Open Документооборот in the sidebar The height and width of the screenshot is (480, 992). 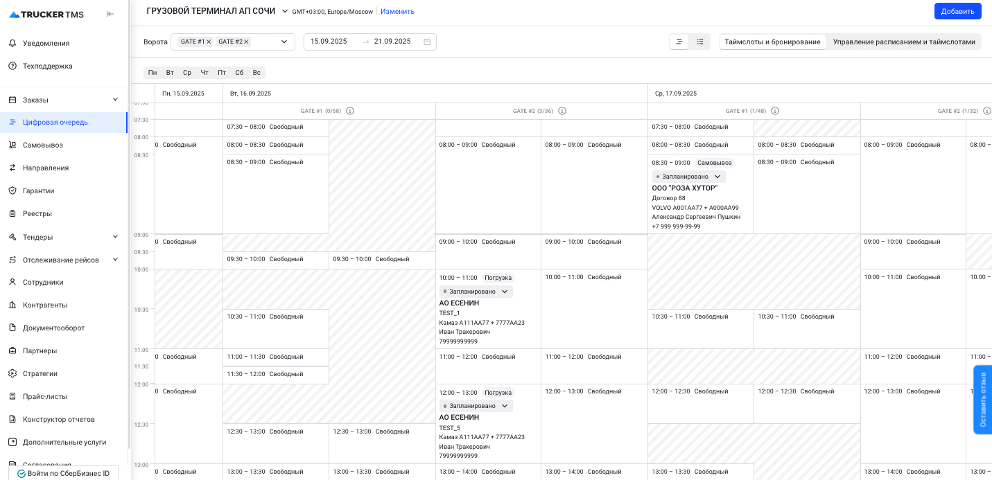coord(53,328)
